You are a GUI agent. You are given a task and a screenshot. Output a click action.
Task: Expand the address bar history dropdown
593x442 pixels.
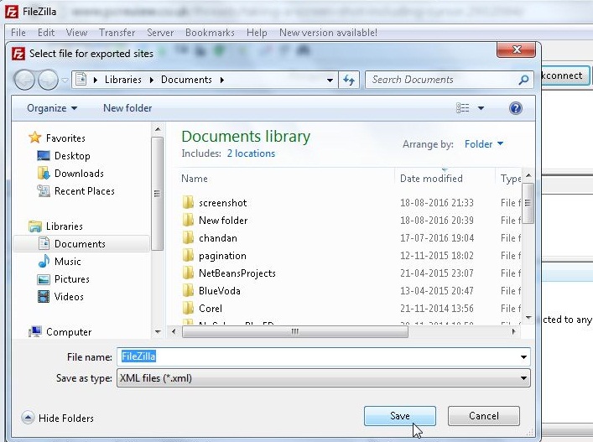330,81
